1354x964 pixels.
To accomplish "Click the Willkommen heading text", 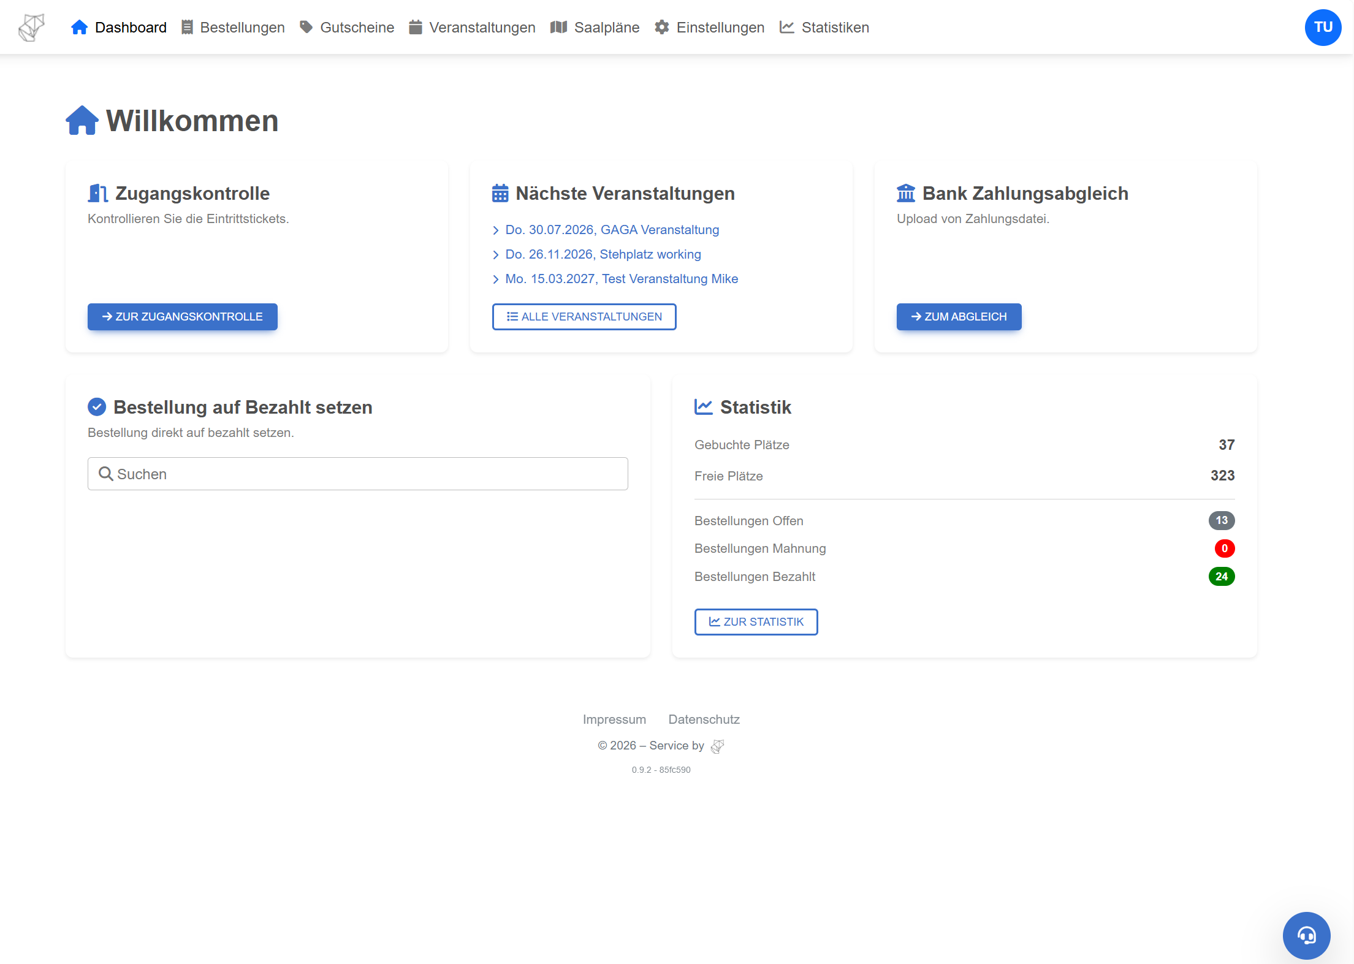I will [x=192, y=121].
